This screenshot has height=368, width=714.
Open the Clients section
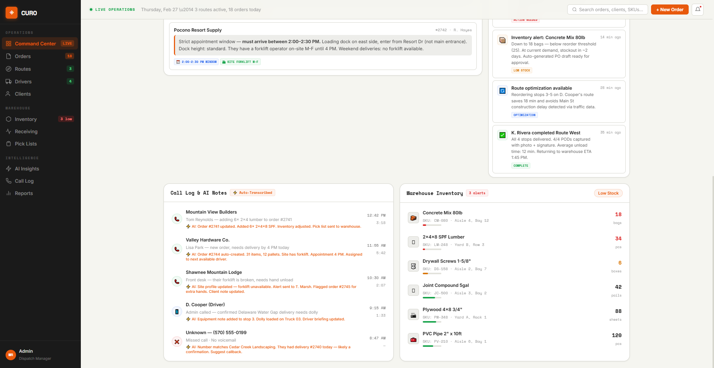(x=40, y=94)
